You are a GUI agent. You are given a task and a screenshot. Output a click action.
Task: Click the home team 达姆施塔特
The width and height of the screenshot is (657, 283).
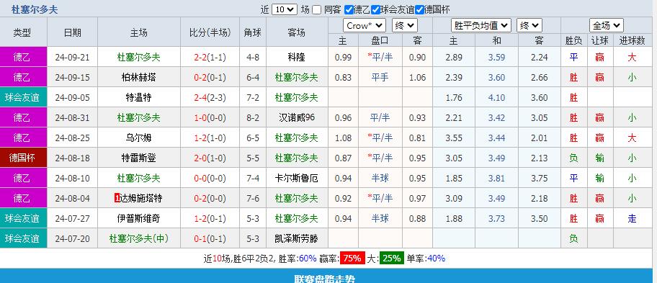[140, 199]
